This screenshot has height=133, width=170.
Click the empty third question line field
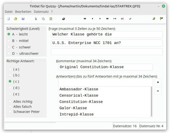pos(107,52)
